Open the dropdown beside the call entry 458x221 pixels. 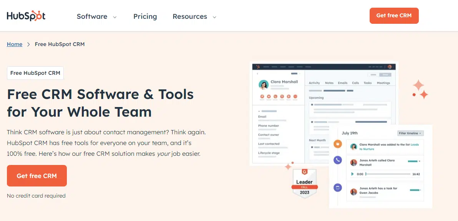coord(420,161)
